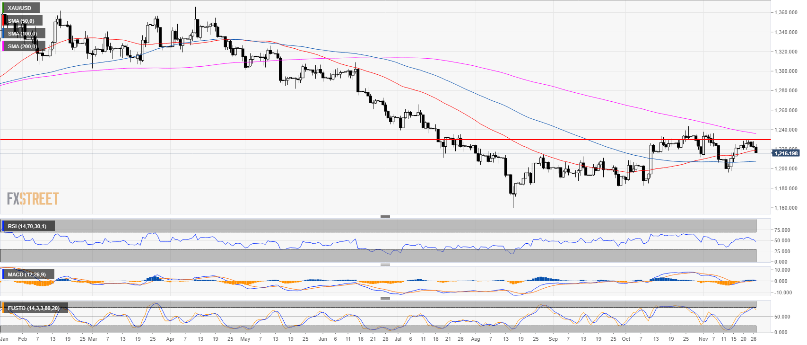Click the XAU/USD symbol label
Screen dimensions: 807x345
[20, 8]
